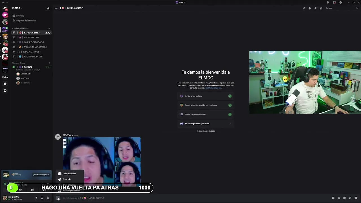
Task: Open the help question mark icon
Action: coord(341,3)
